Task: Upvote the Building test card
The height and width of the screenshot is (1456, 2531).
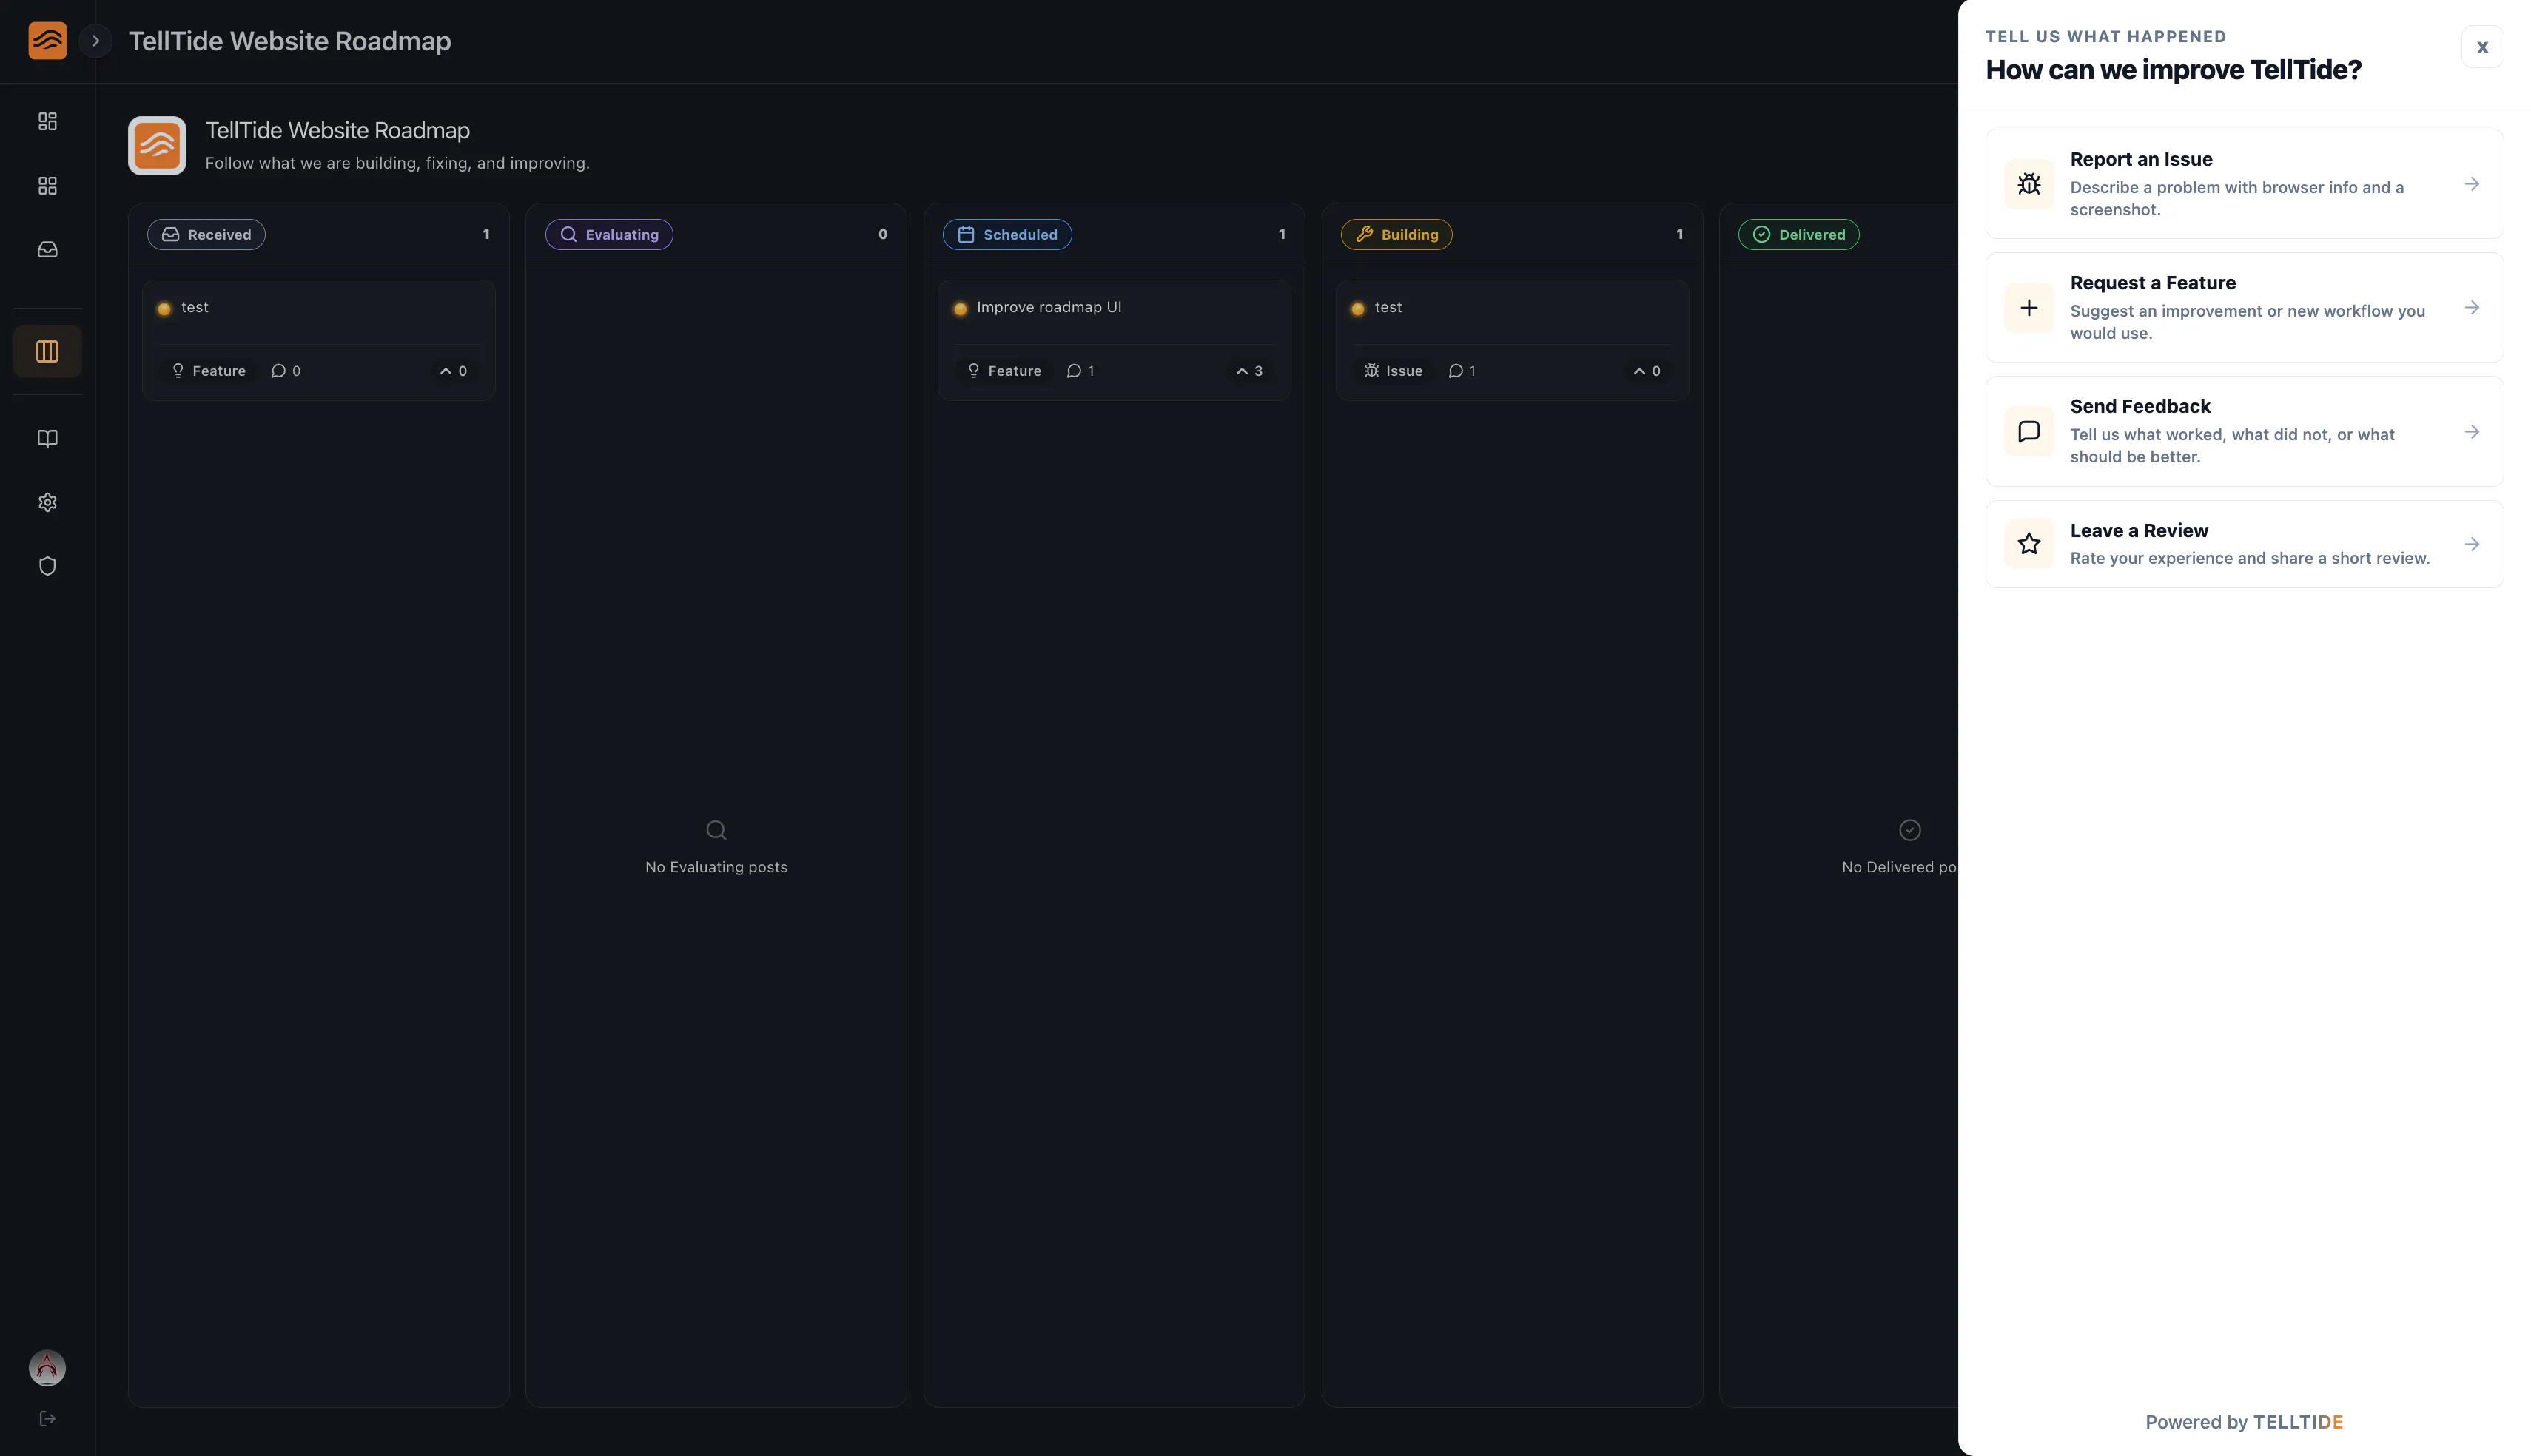Action: coord(1647,371)
